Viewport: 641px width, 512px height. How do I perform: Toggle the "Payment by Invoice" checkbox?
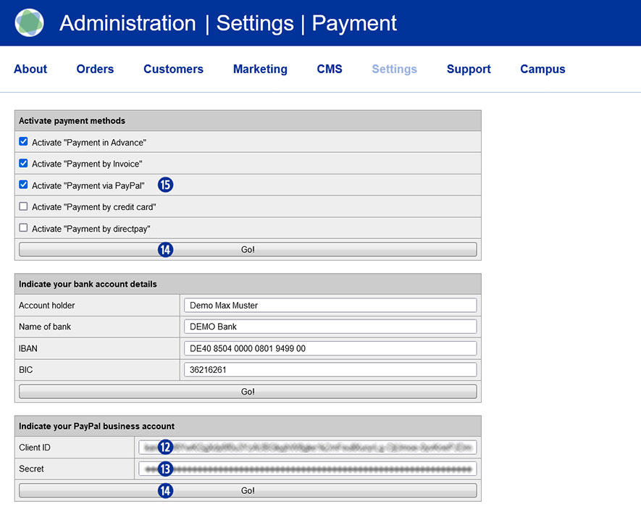coord(23,164)
